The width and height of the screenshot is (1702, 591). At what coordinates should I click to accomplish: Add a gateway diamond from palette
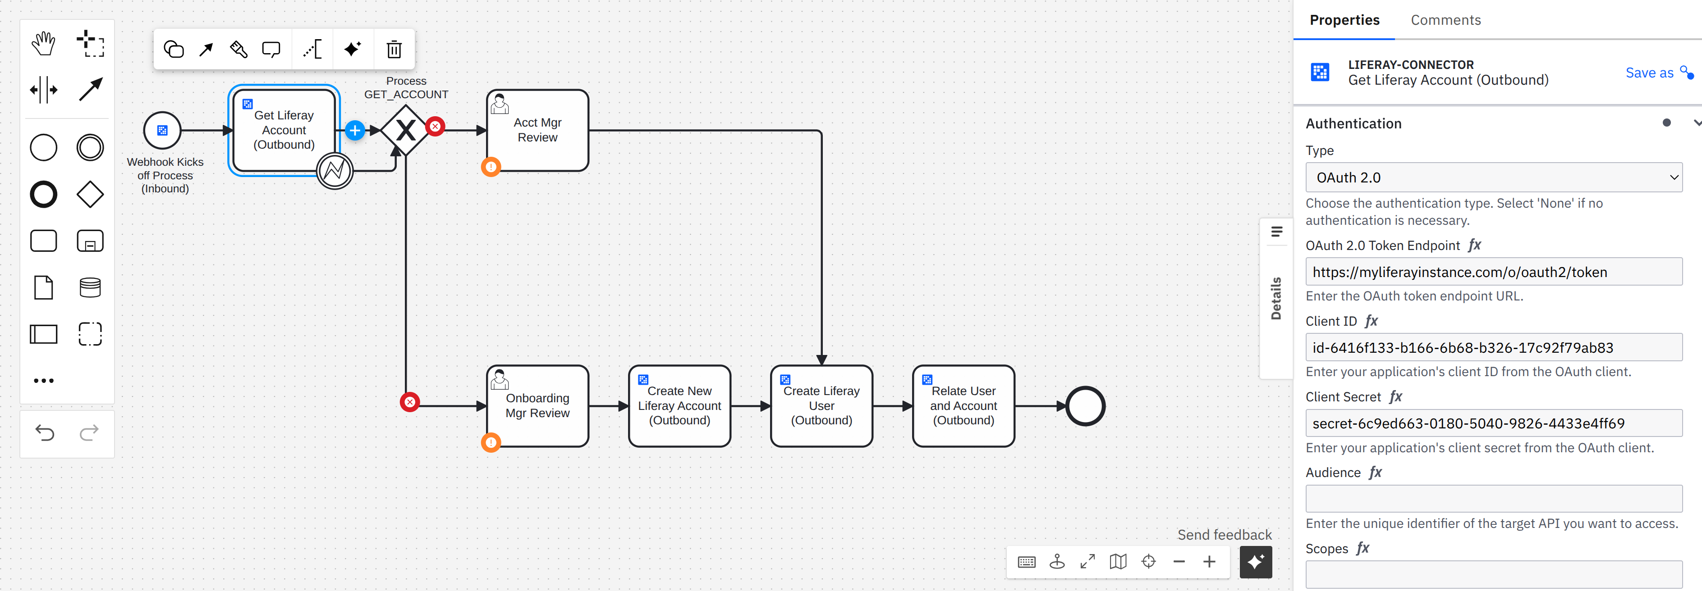coord(91,194)
